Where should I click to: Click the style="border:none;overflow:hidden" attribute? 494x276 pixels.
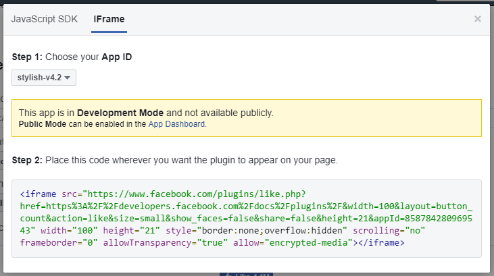pyautogui.click(x=256, y=231)
